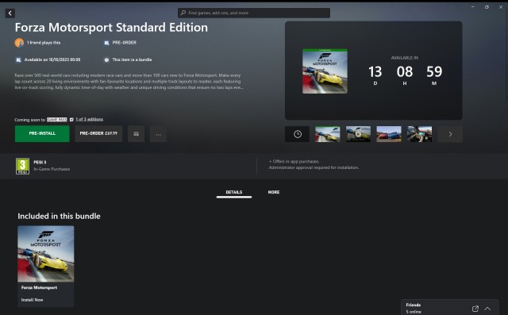The width and height of the screenshot is (508, 315).
Task: Click Install Now on Forza Motorsport card
Action: coord(32,300)
